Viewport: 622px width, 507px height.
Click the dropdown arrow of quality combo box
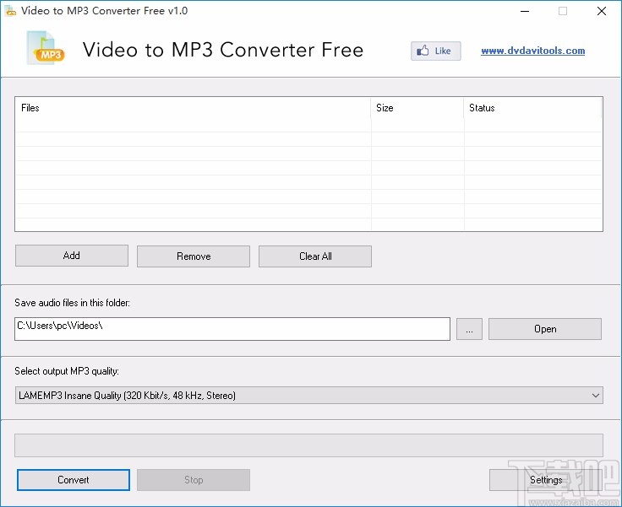(596, 395)
